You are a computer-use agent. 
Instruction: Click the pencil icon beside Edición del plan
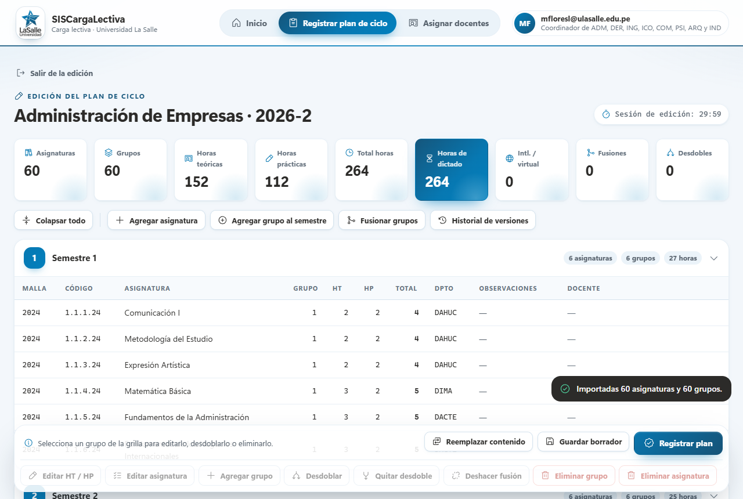point(19,96)
